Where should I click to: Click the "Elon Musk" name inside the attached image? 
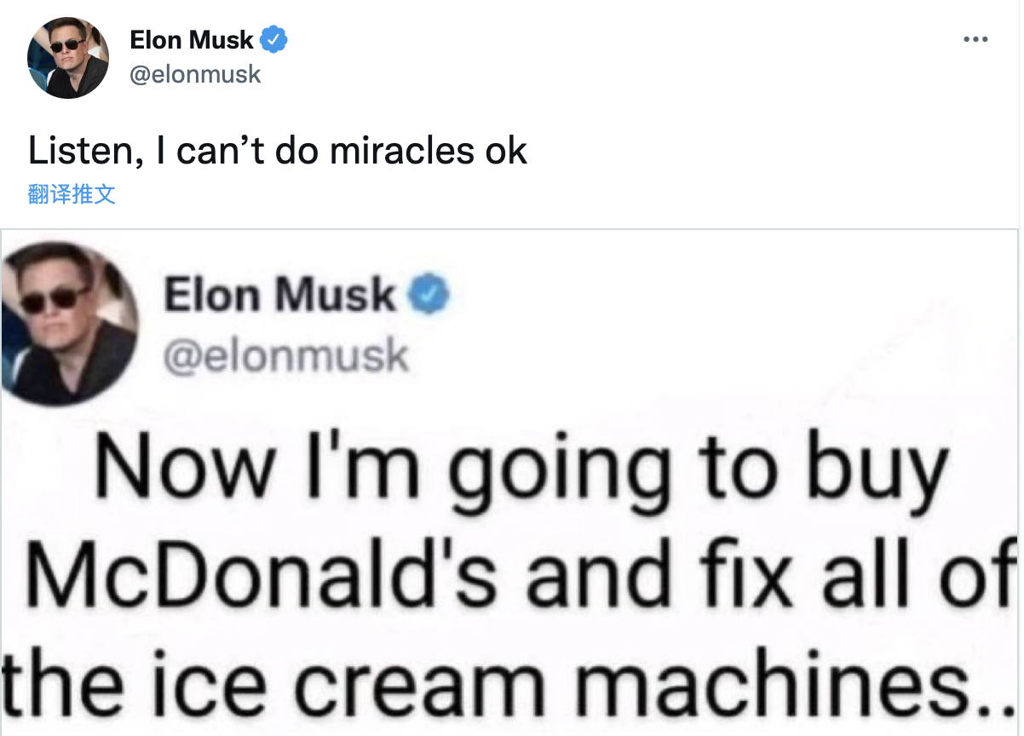click(x=279, y=296)
